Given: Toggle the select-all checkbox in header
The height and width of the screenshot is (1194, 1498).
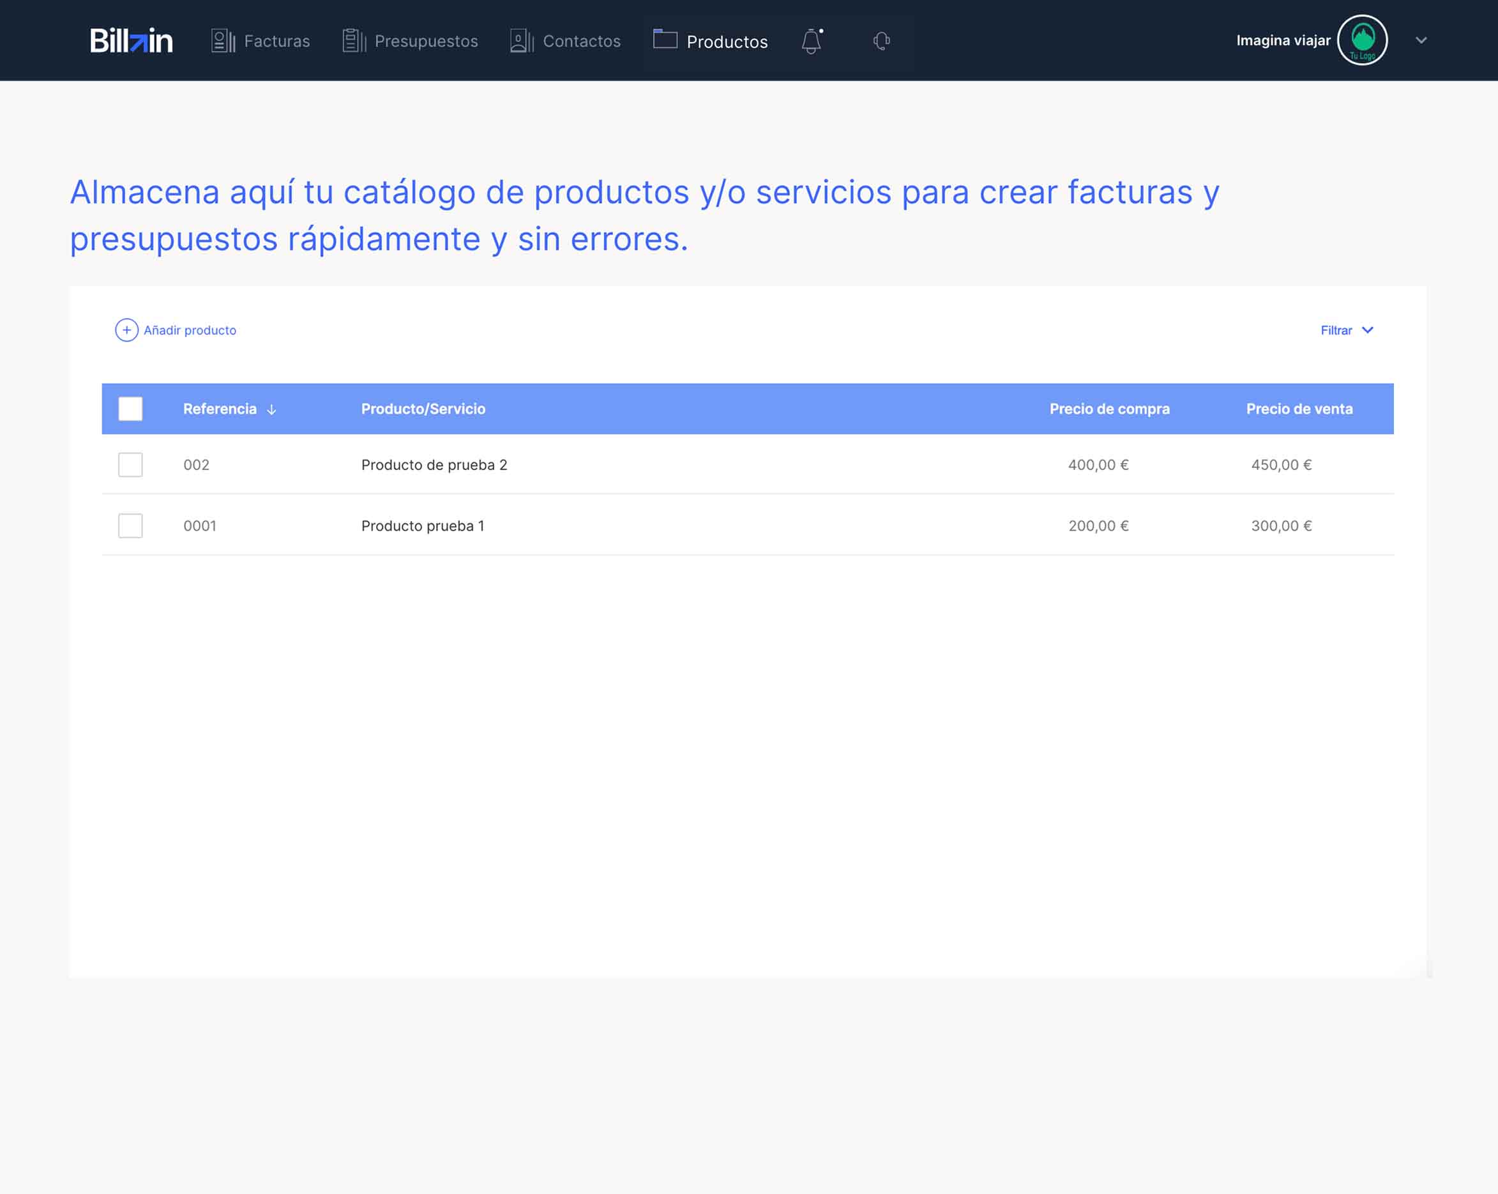Looking at the screenshot, I should click(131, 409).
